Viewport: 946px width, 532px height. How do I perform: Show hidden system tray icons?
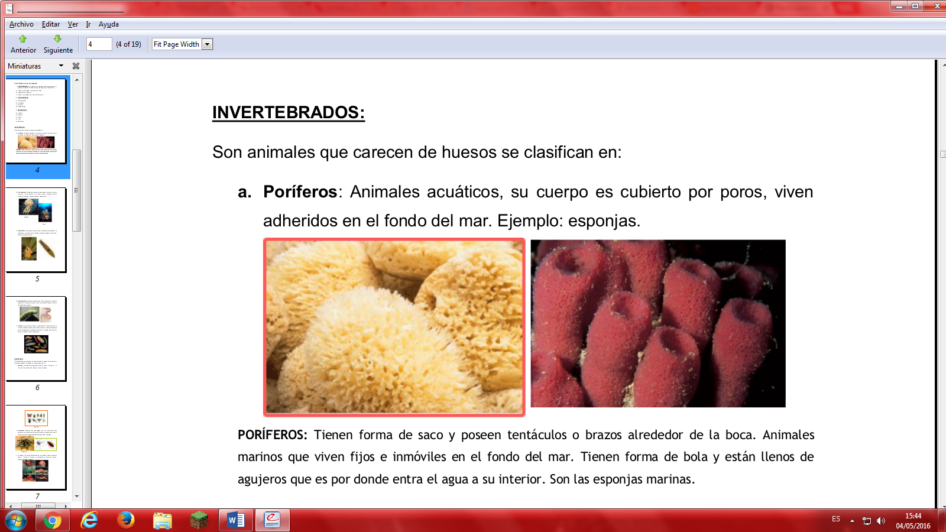852,521
